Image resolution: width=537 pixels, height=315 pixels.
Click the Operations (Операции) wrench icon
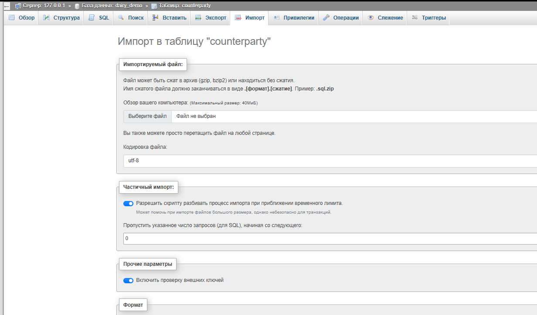point(326,18)
